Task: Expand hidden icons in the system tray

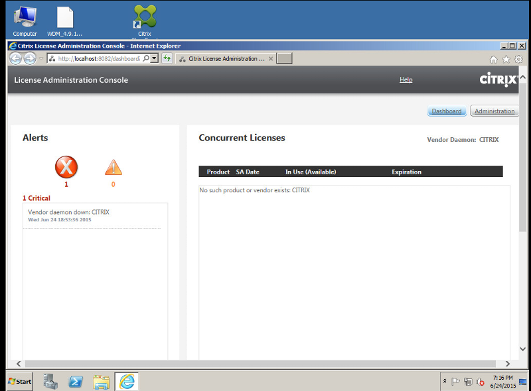Action: (445, 381)
